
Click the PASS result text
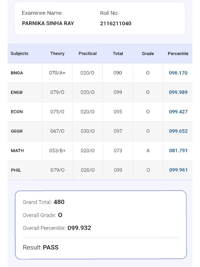point(51,247)
